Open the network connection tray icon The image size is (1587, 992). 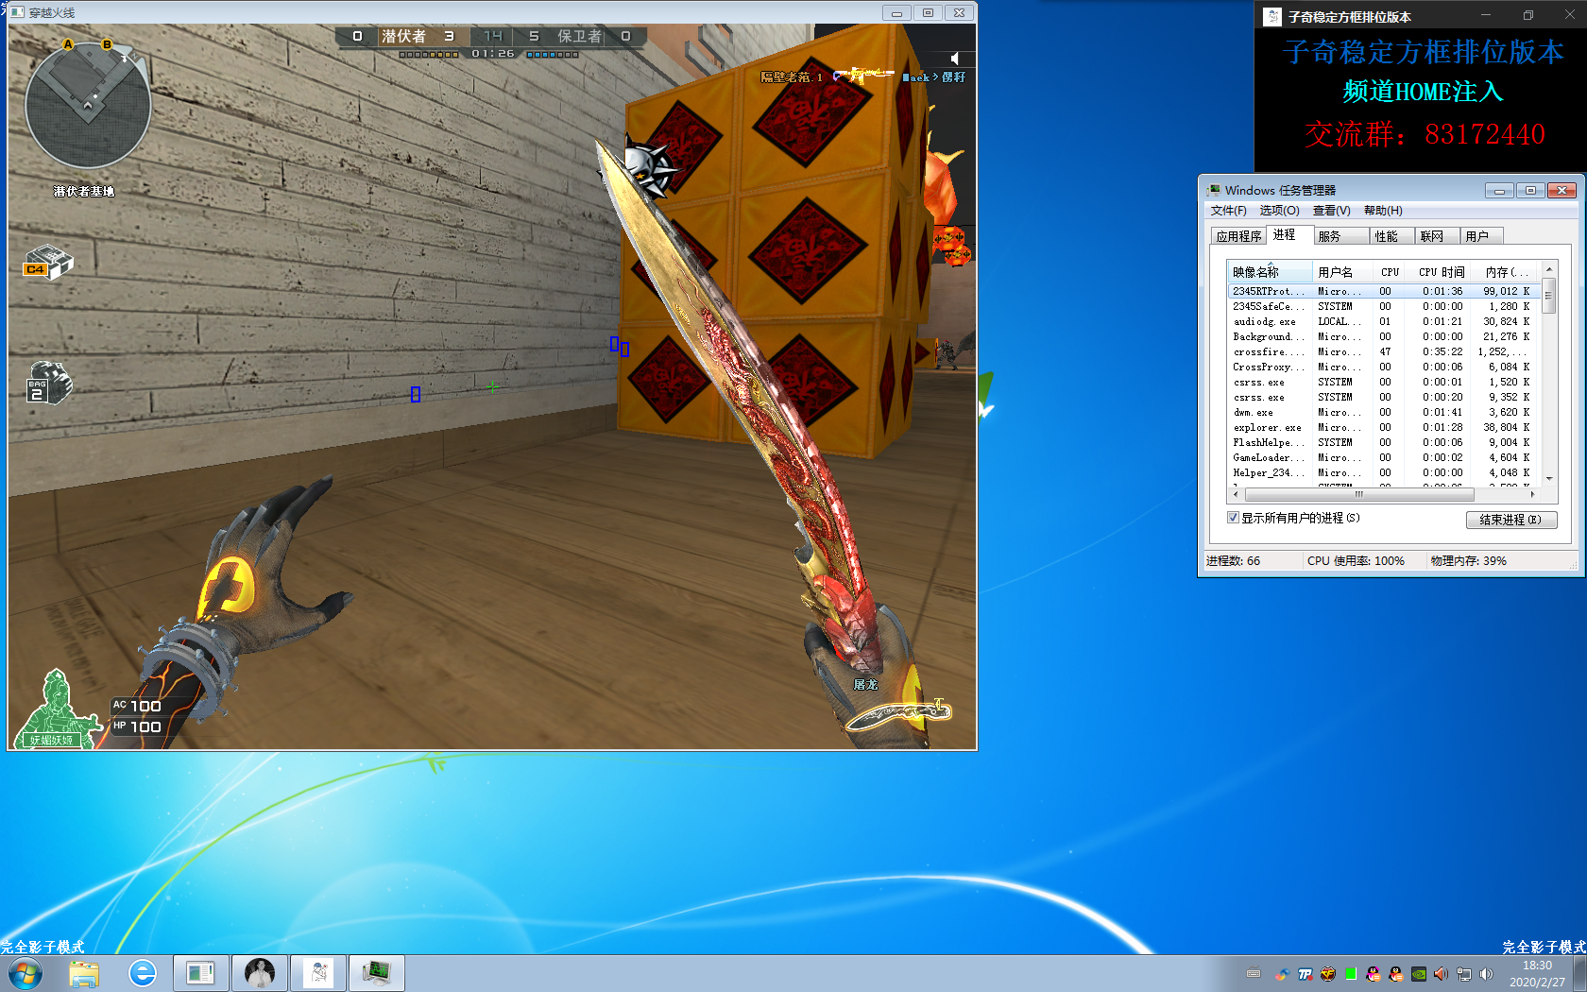pos(1464,974)
